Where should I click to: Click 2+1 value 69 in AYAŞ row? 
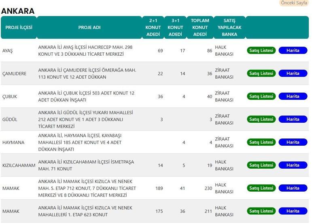tap(160, 50)
